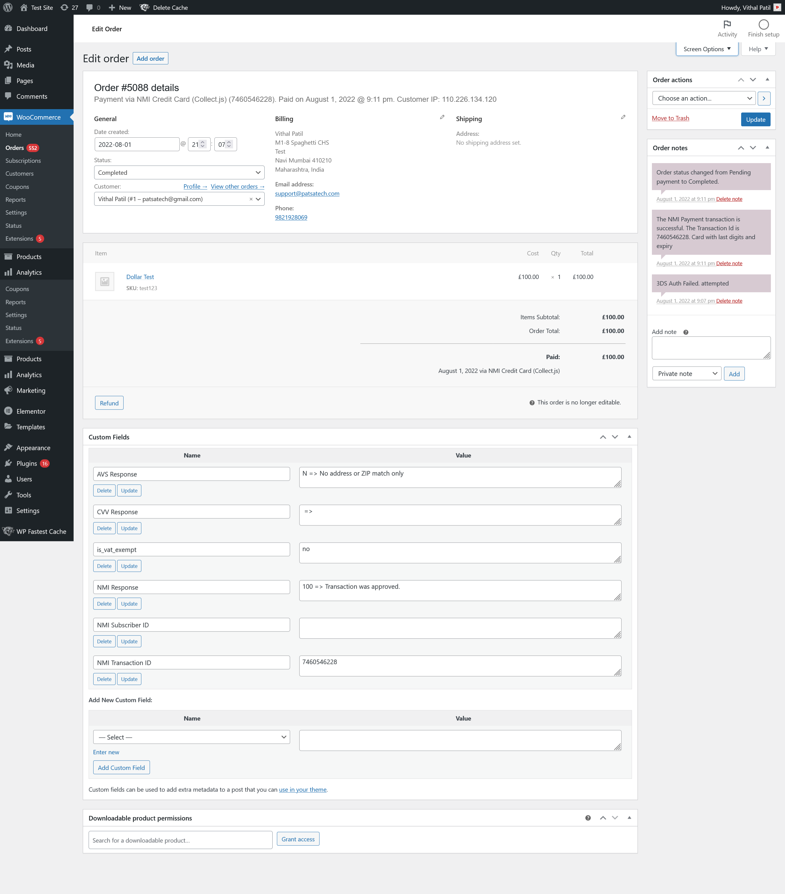Click Move to Trash link
The width and height of the screenshot is (785, 894).
click(x=670, y=118)
